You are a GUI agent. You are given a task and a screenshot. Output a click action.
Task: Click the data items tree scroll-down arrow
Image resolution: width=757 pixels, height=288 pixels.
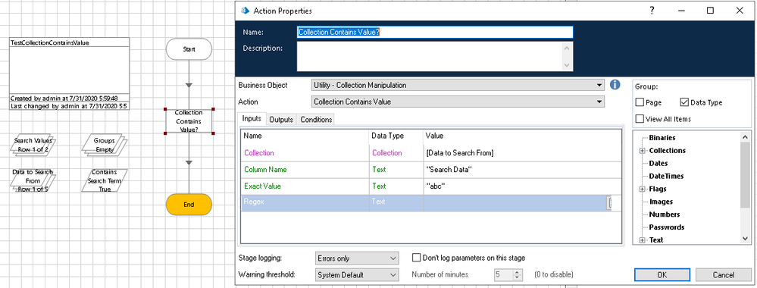745,239
